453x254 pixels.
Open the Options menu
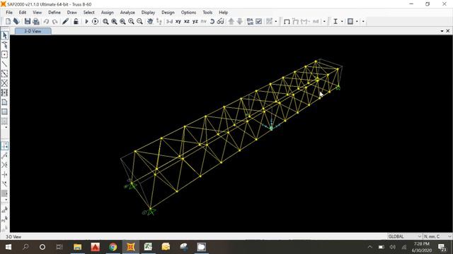pos(188,13)
